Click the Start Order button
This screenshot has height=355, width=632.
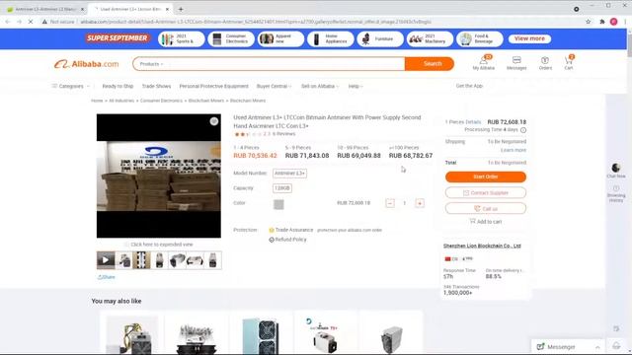click(x=486, y=177)
